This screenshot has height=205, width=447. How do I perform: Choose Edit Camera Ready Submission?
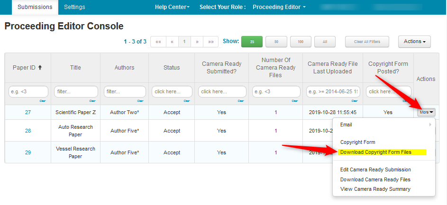point(375,169)
